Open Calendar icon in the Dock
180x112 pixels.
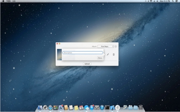tap(81, 108)
